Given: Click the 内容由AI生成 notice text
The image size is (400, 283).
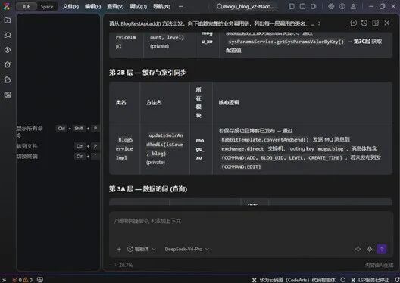Looking at the screenshot, I should click(379, 265).
